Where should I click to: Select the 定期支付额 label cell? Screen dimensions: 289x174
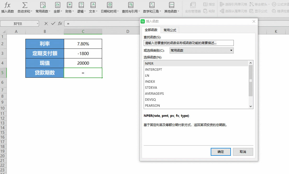pos(45,53)
